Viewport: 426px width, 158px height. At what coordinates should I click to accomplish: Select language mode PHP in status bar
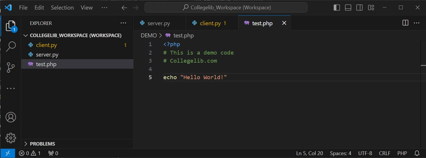pyautogui.click(x=402, y=153)
